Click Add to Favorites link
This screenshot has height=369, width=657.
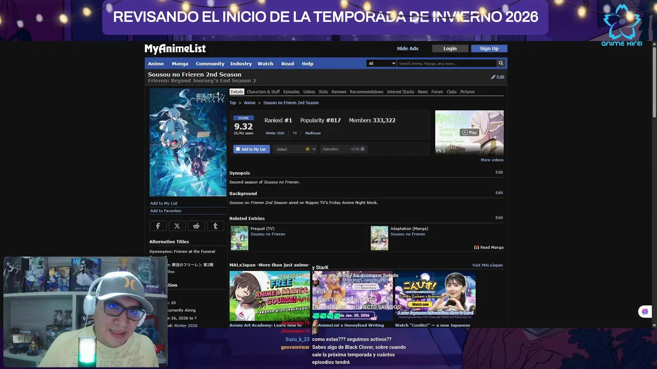coord(166,211)
